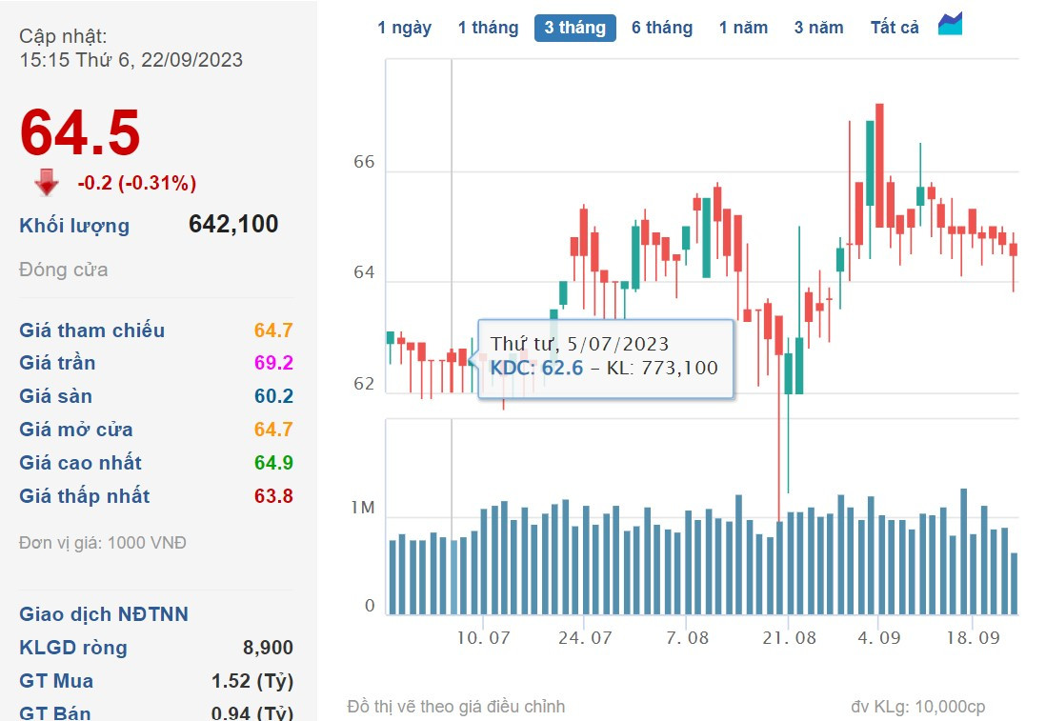
Task: Click the Khối lượng label
Action: [74, 226]
